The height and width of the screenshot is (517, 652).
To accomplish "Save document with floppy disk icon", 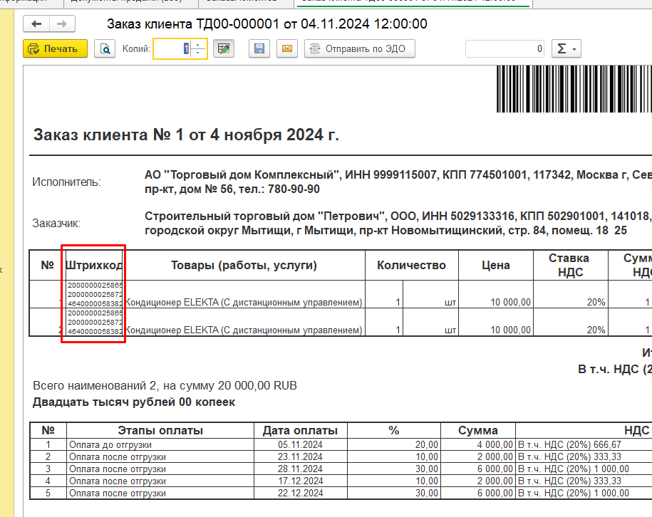I will point(259,48).
